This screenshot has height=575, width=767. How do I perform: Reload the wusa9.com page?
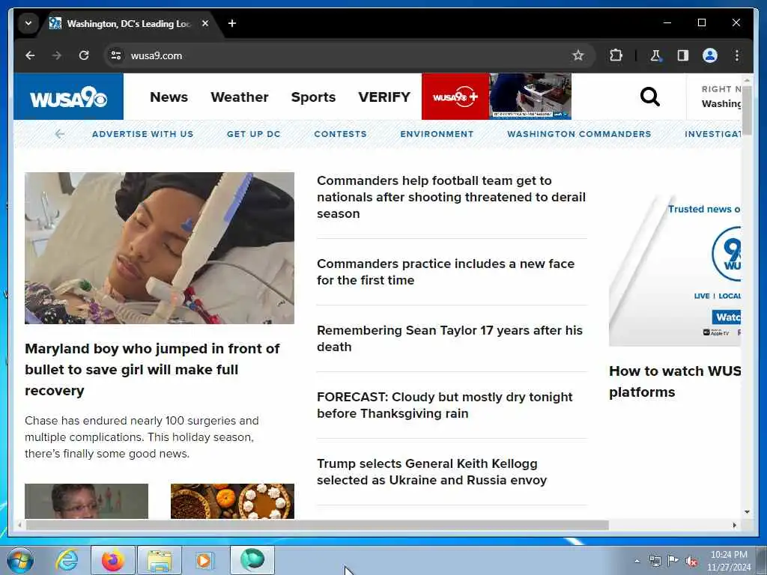pos(84,55)
